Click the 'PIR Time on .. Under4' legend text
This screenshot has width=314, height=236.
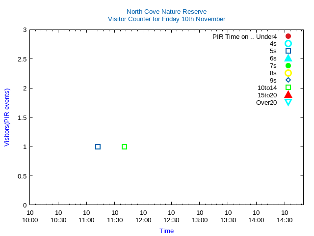[244, 36]
